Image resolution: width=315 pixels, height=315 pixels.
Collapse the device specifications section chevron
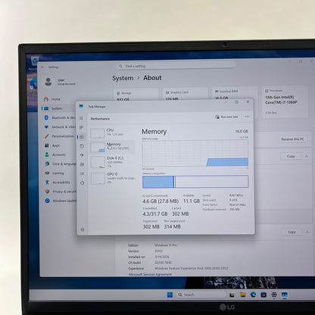pos(306,156)
